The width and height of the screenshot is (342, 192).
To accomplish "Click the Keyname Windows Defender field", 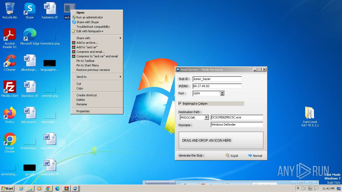I will 237,125.
